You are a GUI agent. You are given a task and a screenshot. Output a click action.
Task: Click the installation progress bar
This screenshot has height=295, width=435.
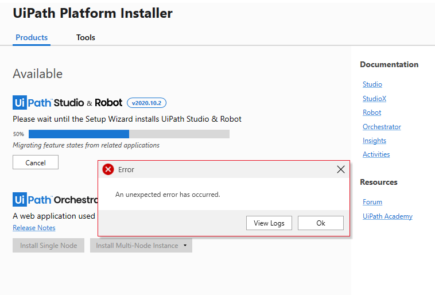(x=129, y=134)
